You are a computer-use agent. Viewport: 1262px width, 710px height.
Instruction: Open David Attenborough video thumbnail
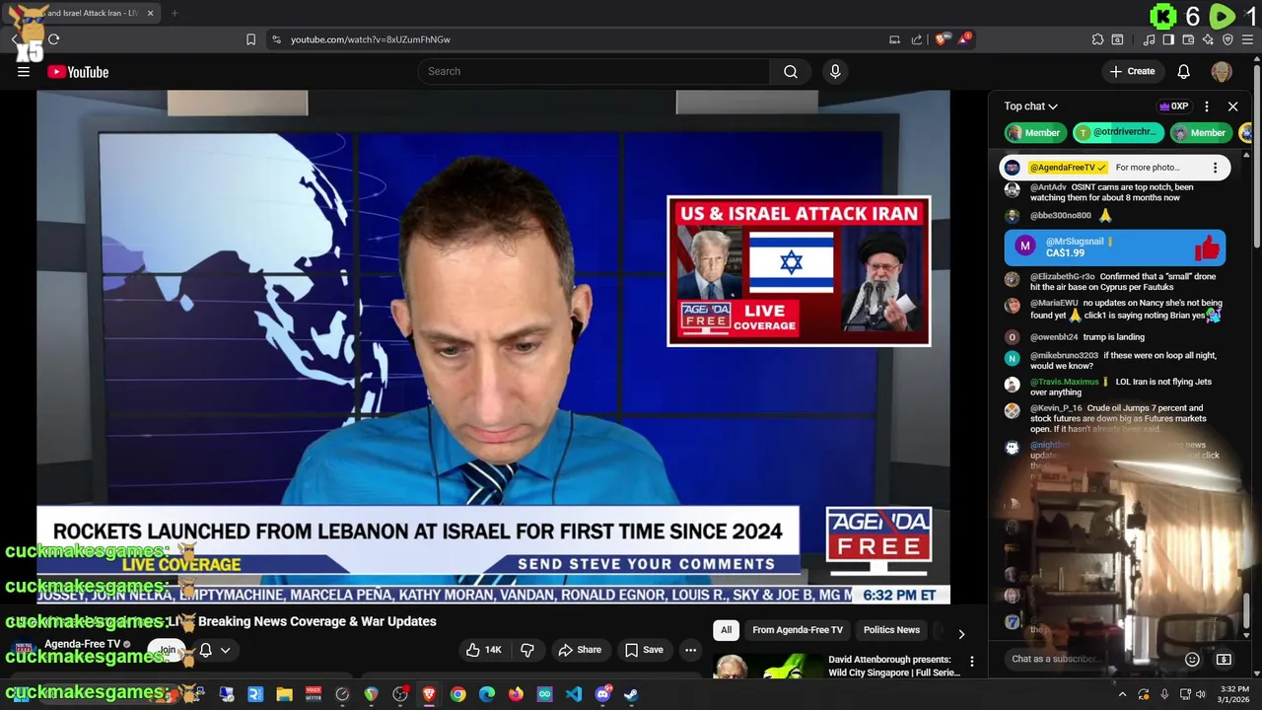(767, 667)
